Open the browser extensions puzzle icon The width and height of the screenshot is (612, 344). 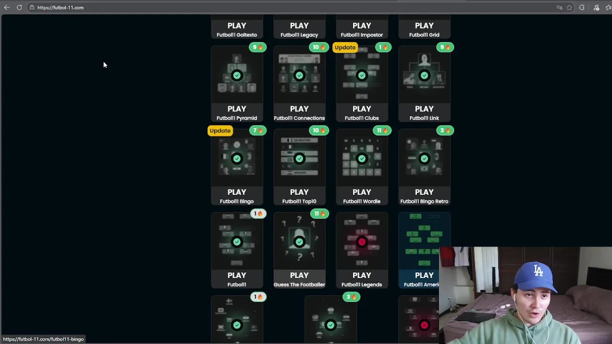(582, 8)
